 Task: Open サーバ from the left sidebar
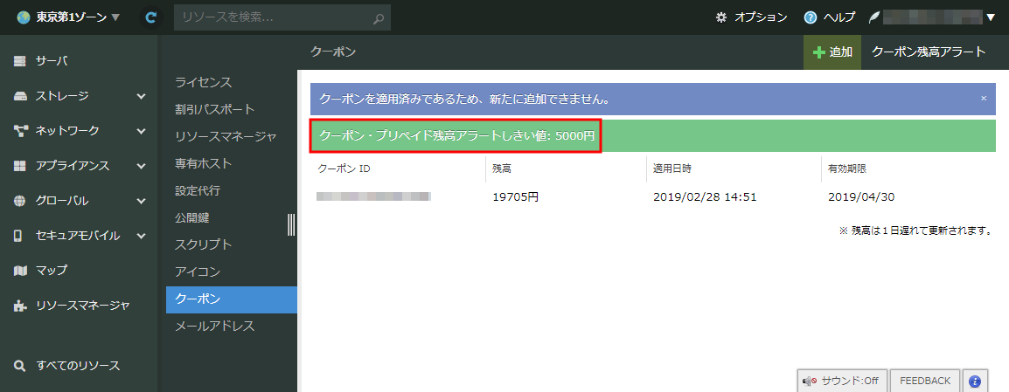click(52, 61)
